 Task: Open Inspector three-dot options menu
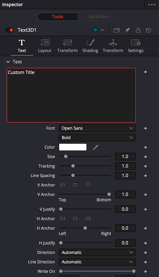pyautogui.click(x=152, y=4)
